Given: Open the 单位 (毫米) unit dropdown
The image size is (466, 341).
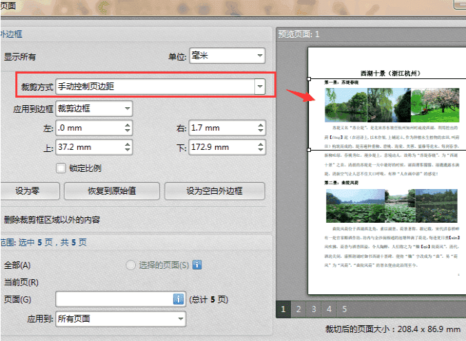Looking at the screenshot, I should coord(227,56).
